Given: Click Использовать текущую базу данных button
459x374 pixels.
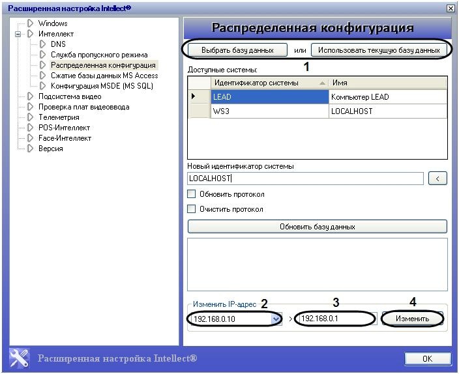Looking at the screenshot, I should tap(379, 50).
